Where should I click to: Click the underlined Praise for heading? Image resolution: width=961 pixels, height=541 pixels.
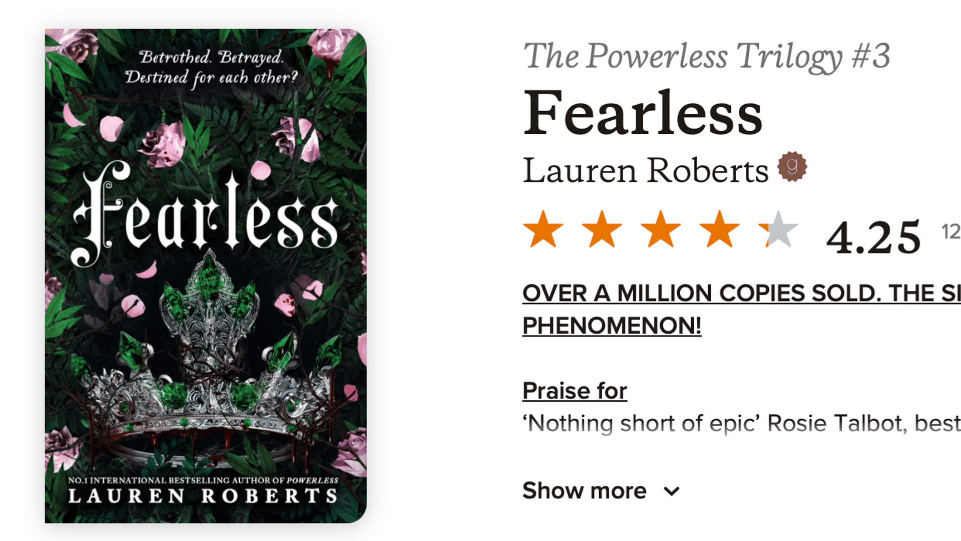[x=575, y=391]
